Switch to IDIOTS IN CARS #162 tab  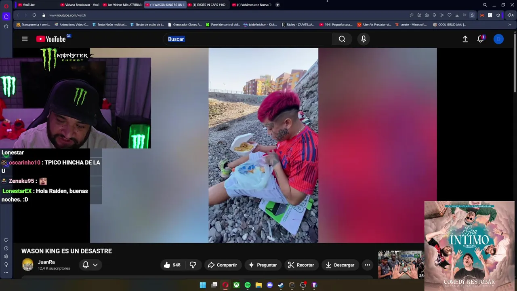208,5
